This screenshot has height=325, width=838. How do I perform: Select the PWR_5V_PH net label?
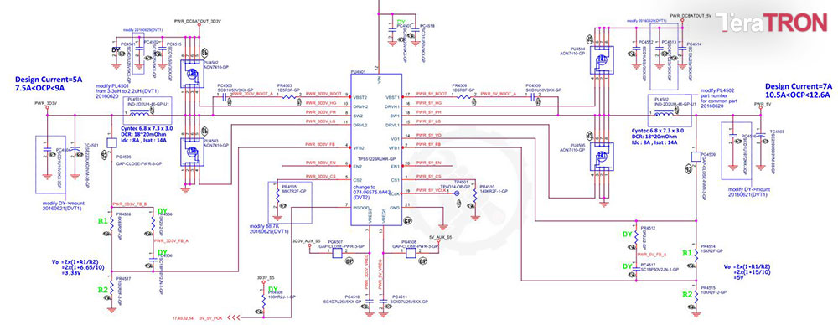428,112
